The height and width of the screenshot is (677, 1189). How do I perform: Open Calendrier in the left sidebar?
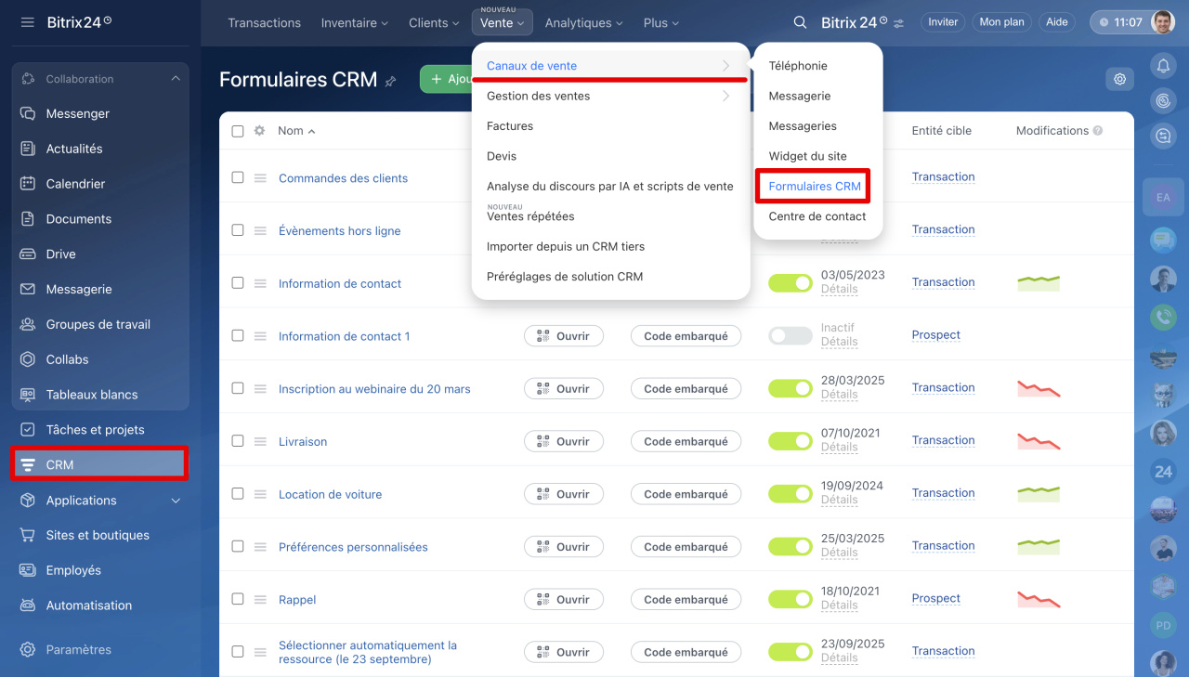click(75, 184)
